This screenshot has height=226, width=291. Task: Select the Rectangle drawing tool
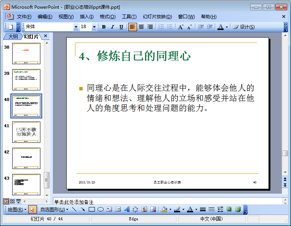[x=92, y=210]
